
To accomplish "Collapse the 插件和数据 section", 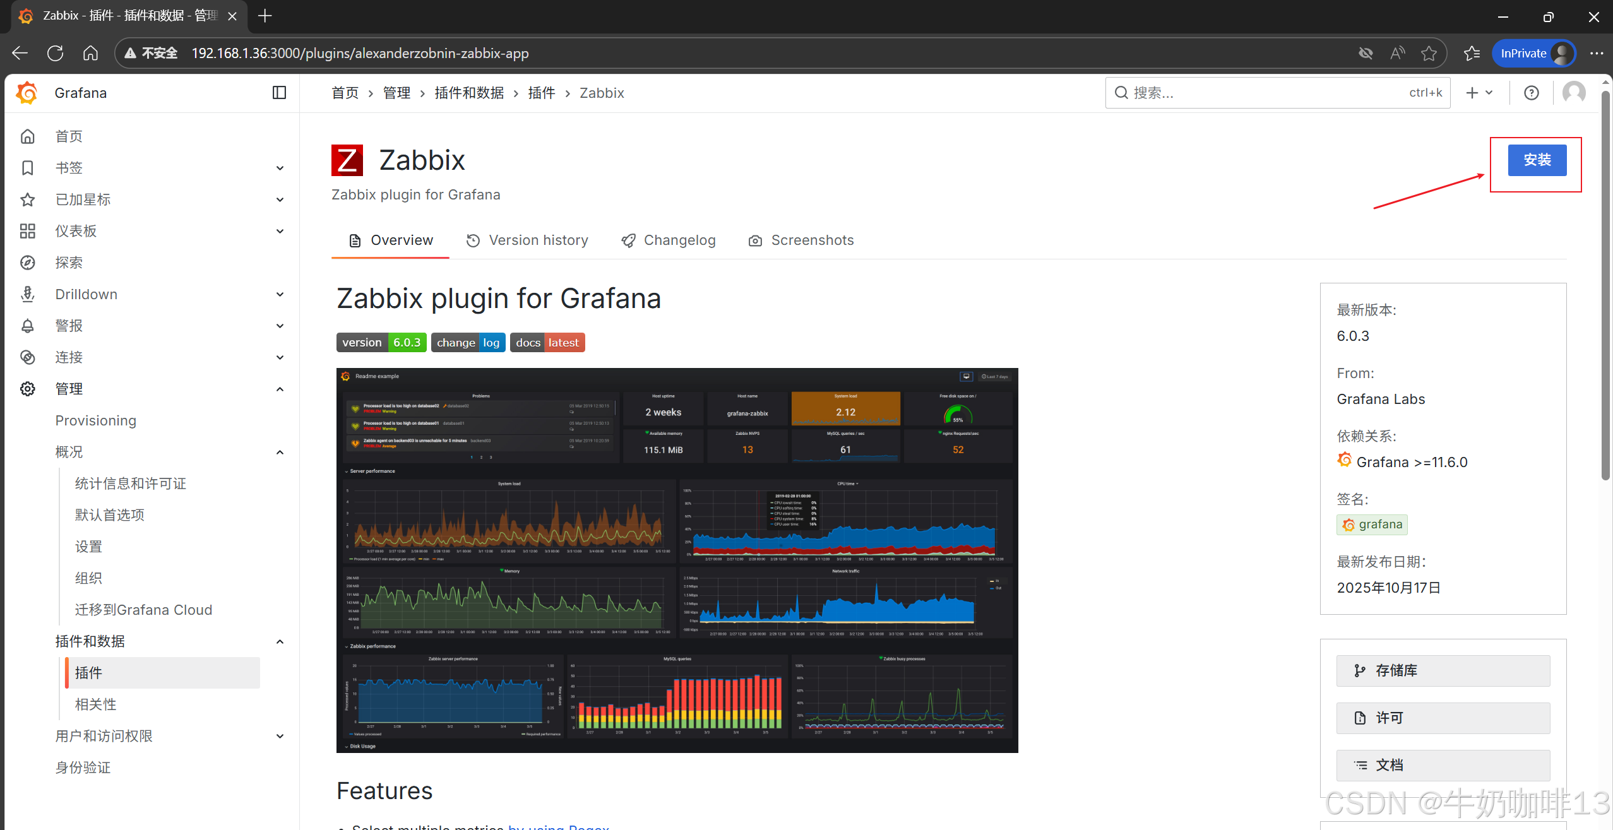I will [280, 641].
